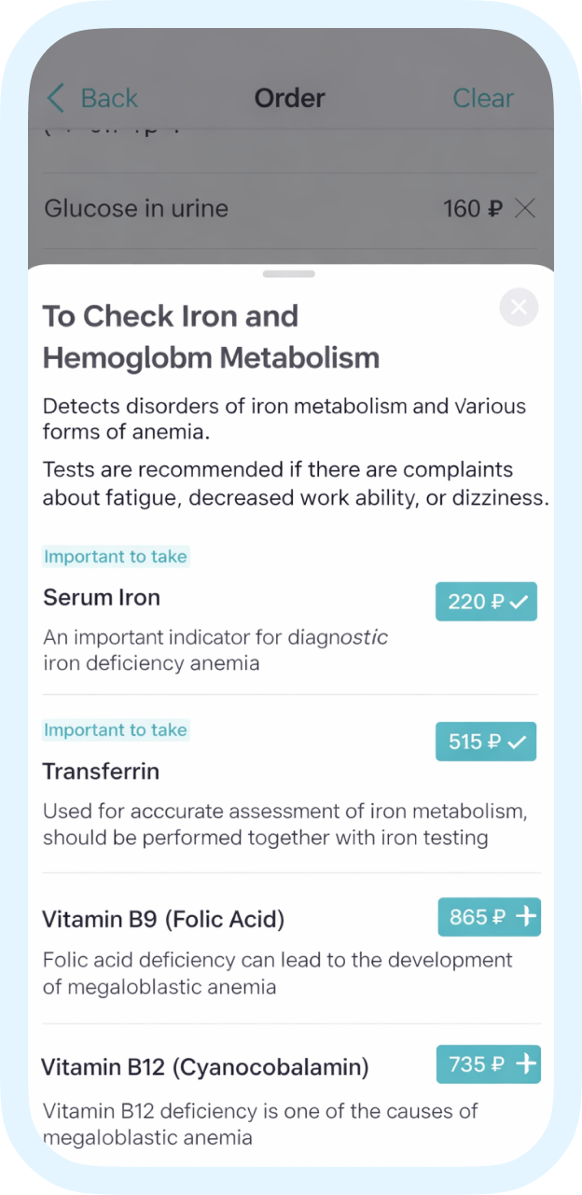Tap the Back chevron arrow icon
This screenshot has height=1195, width=582.
pyautogui.click(x=57, y=98)
